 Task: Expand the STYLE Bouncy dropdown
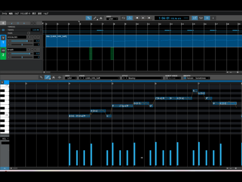tap(142, 78)
